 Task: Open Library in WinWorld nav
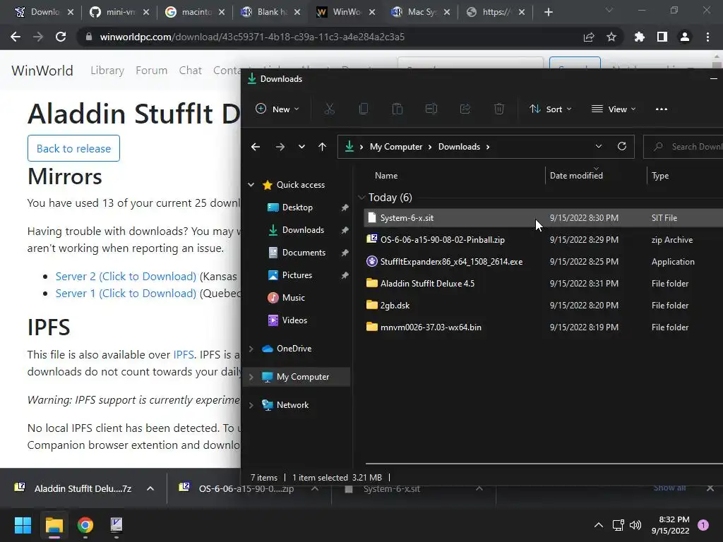107,71
